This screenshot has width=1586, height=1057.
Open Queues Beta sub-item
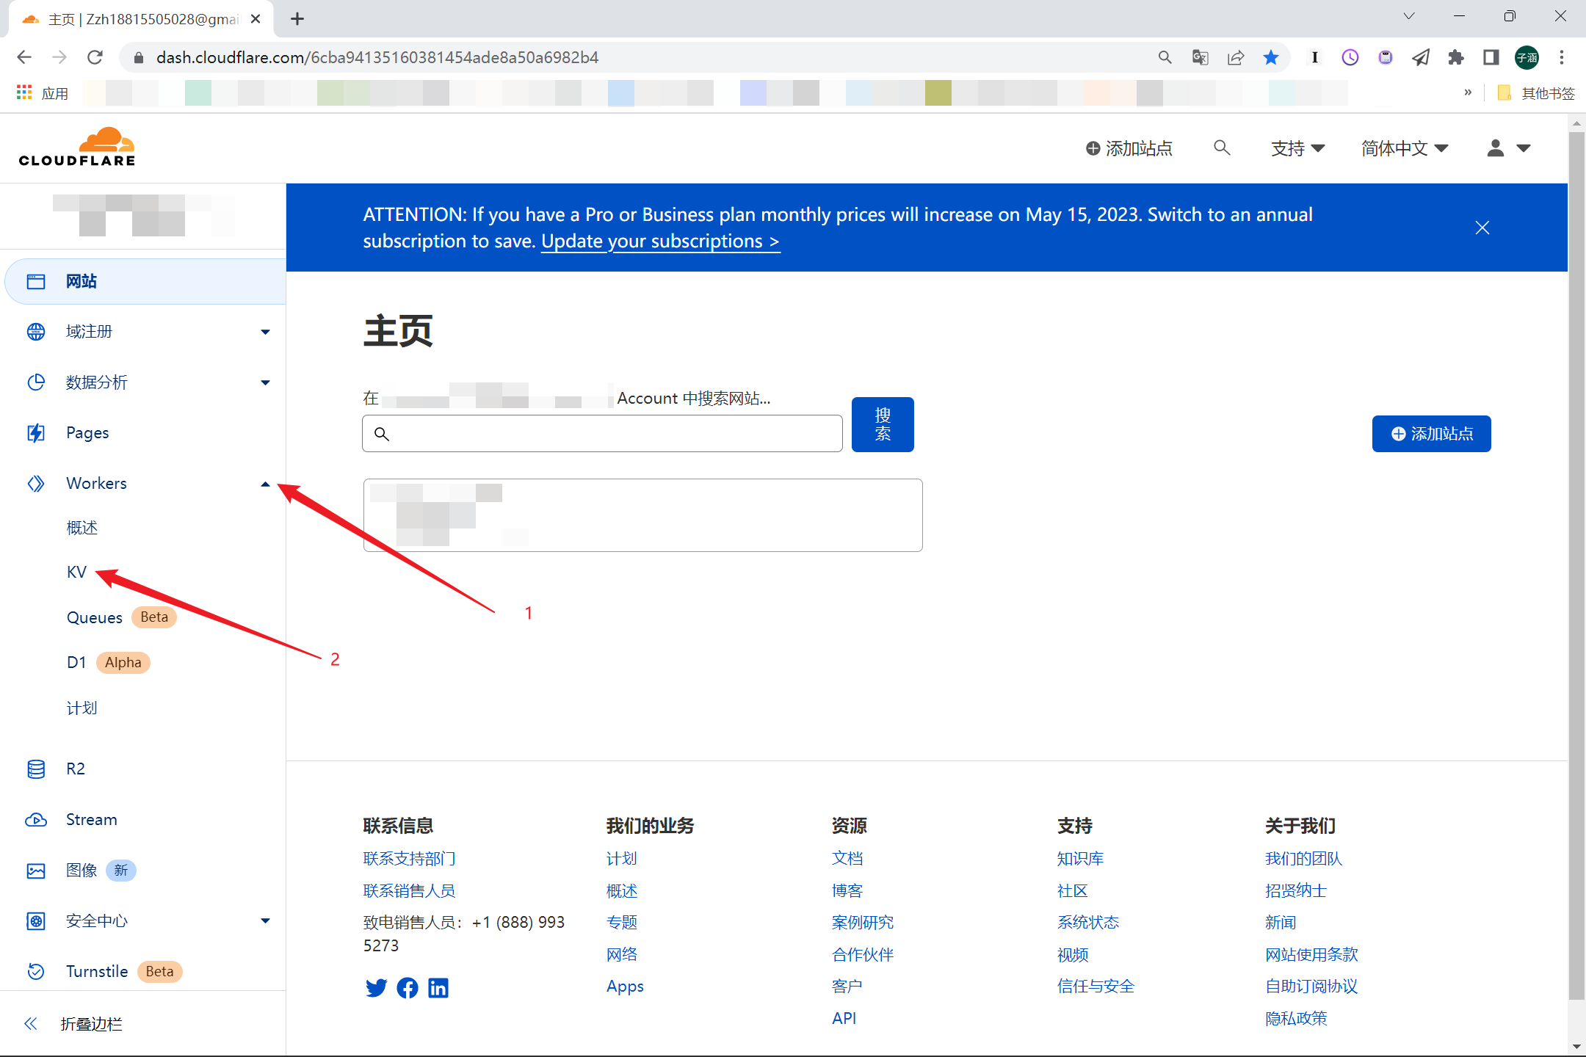(x=121, y=617)
